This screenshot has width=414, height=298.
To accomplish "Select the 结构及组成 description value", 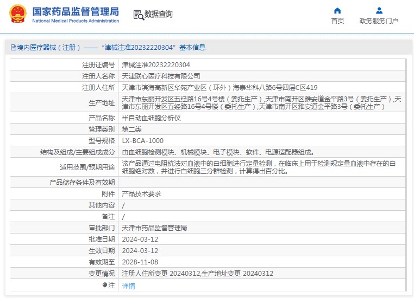I will (x=218, y=152).
